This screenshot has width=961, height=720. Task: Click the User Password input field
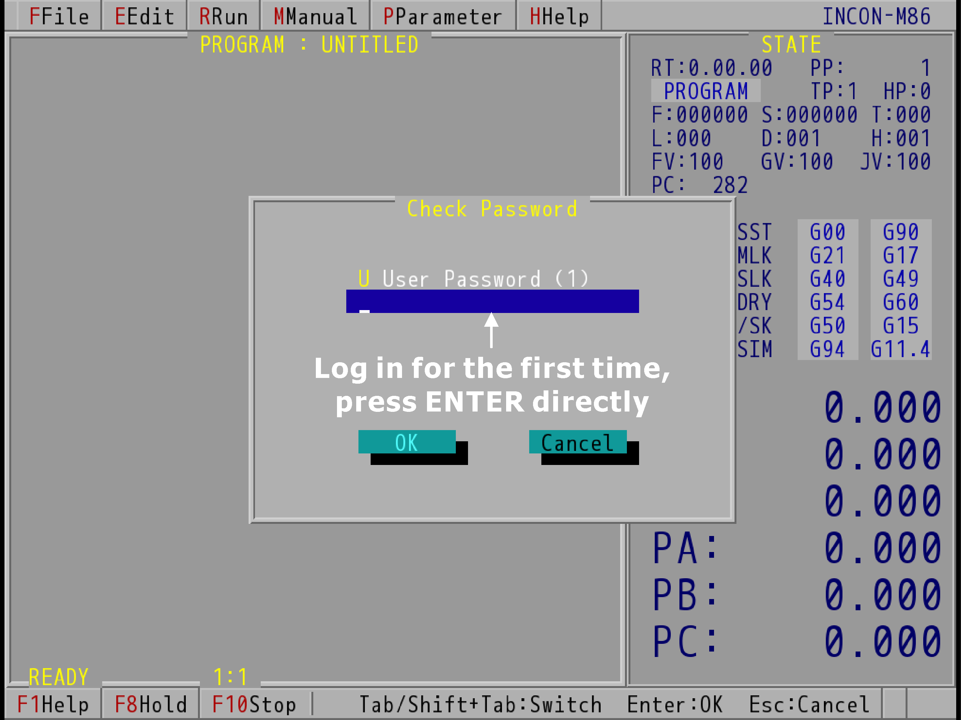pos(492,301)
